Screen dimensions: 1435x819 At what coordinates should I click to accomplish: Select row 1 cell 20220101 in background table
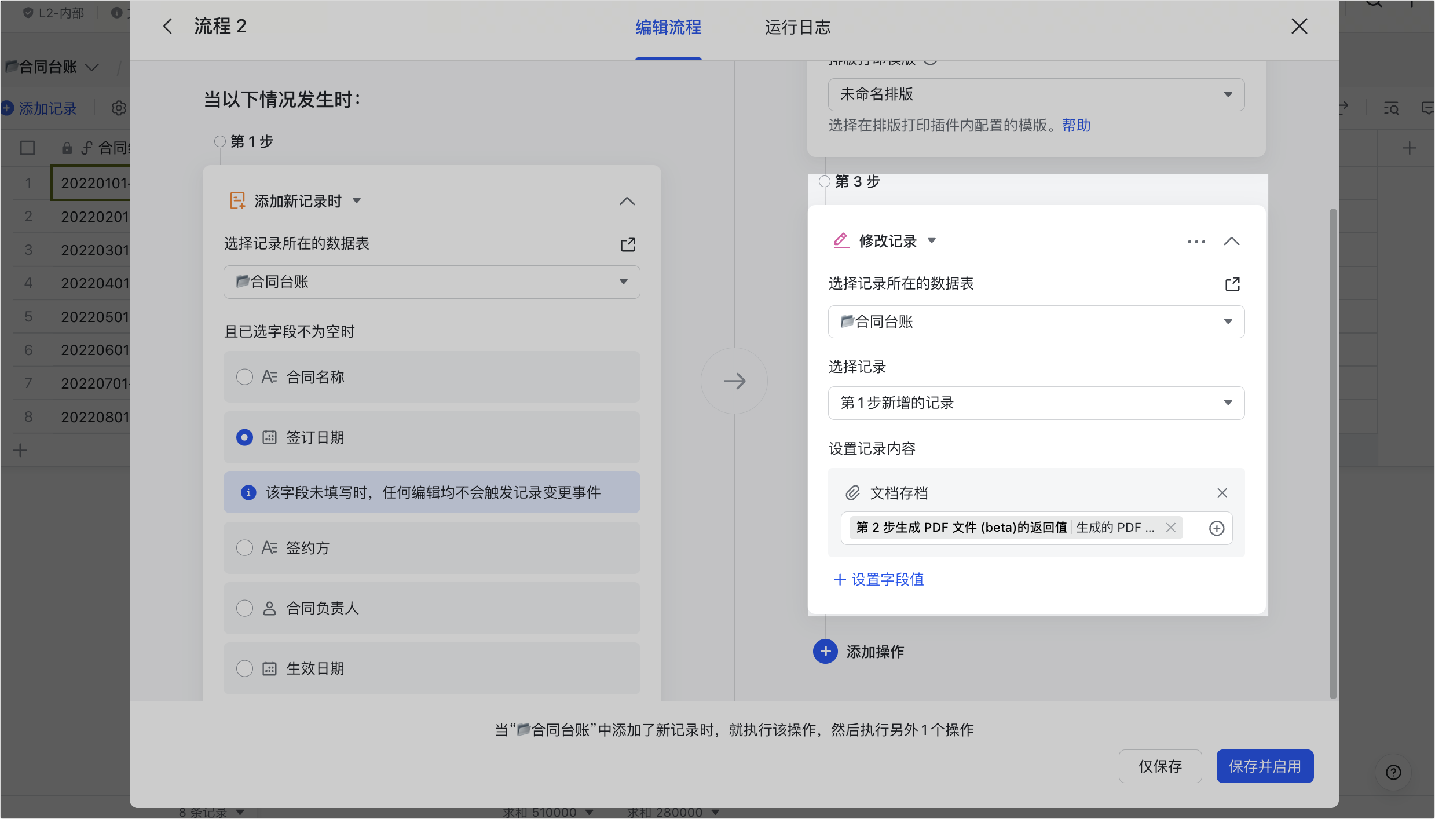[91, 183]
